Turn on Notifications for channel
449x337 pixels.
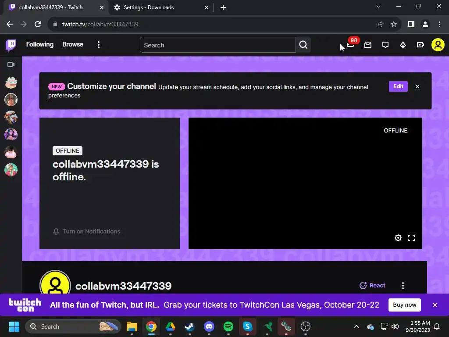pos(86,231)
